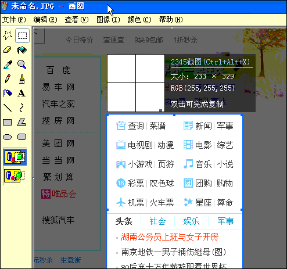Click the 百度 site link
This screenshot has width=287, height=269.
coord(58,70)
